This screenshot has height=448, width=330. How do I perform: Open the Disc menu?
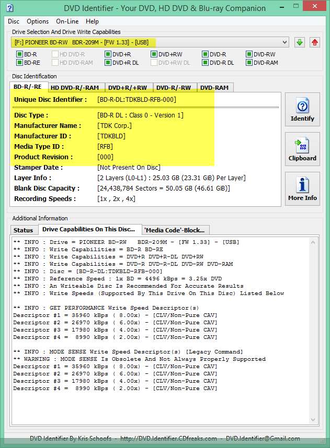coord(14,21)
